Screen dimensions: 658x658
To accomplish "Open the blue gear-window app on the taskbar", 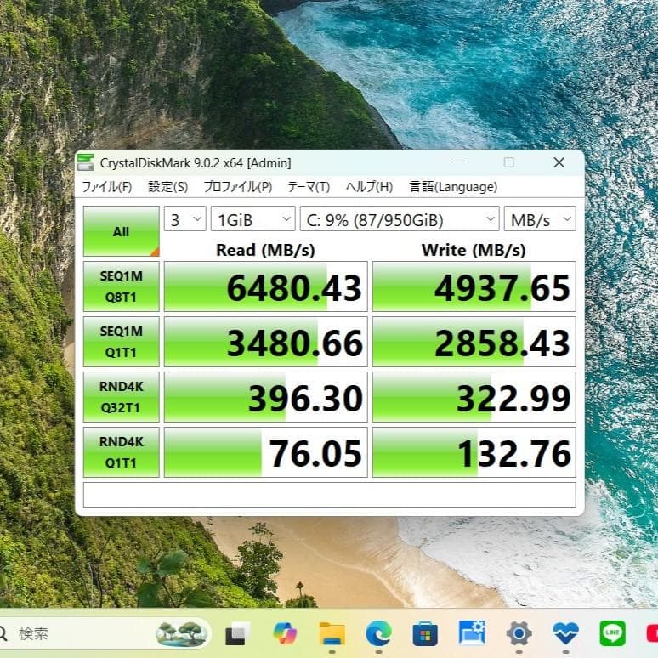I will [472, 632].
